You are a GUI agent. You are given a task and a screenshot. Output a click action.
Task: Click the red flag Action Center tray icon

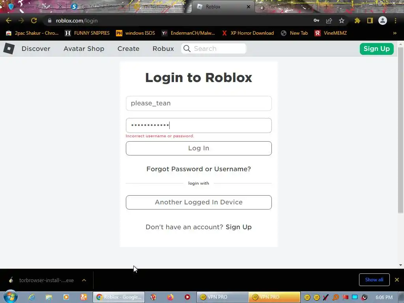tap(345, 297)
